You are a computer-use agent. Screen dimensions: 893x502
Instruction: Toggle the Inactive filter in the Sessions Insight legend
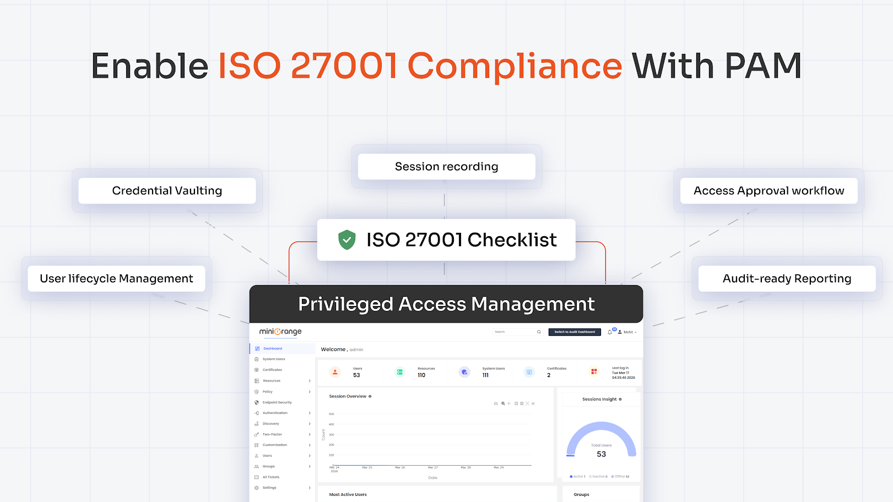598,476
